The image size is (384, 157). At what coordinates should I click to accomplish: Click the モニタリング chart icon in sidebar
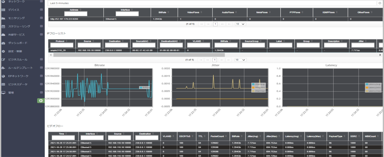pyautogui.click(x=3, y=18)
